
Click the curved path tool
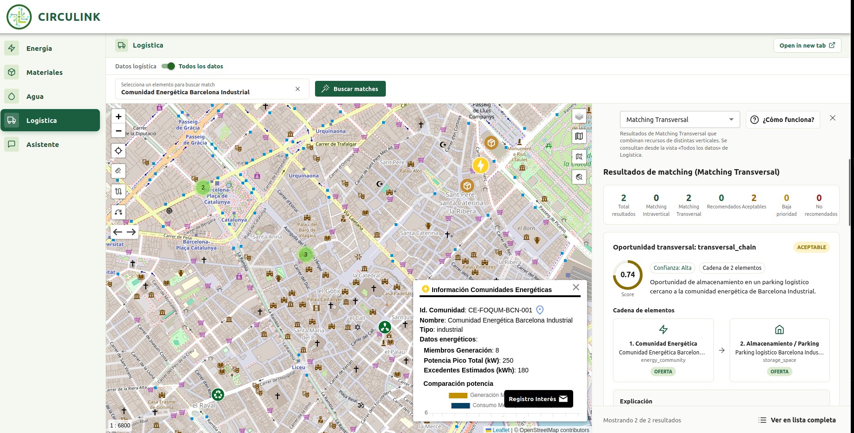118,212
